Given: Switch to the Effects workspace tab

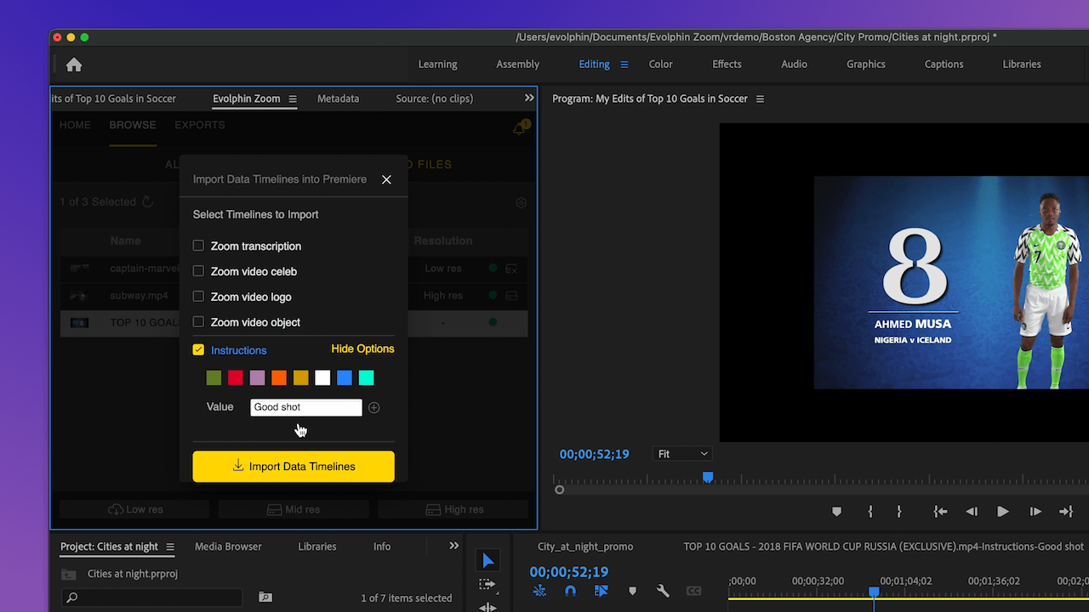Looking at the screenshot, I should coord(727,64).
